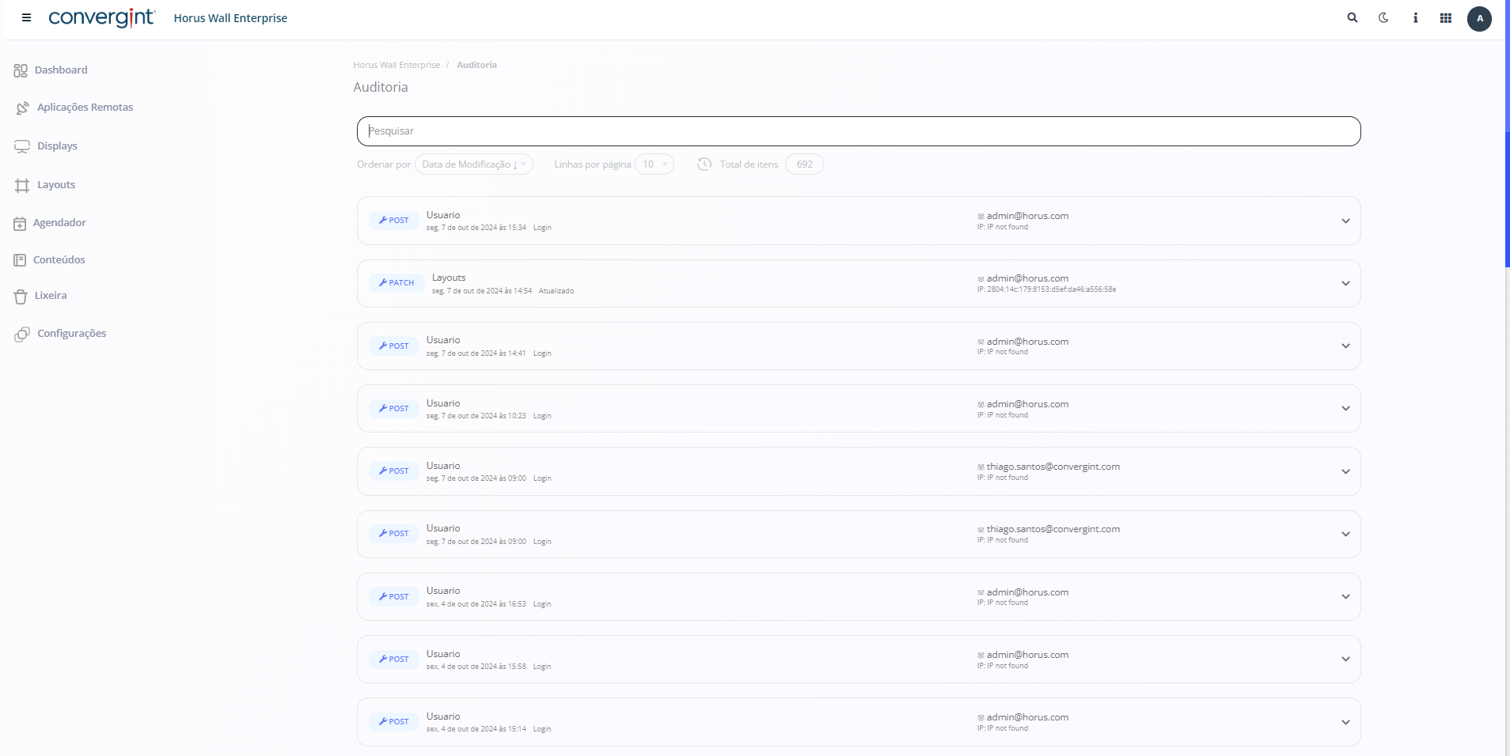Open the search magnifier icon in header

coord(1353,17)
